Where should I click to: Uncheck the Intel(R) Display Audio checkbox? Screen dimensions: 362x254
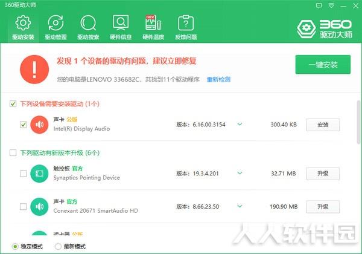pos(24,125)
